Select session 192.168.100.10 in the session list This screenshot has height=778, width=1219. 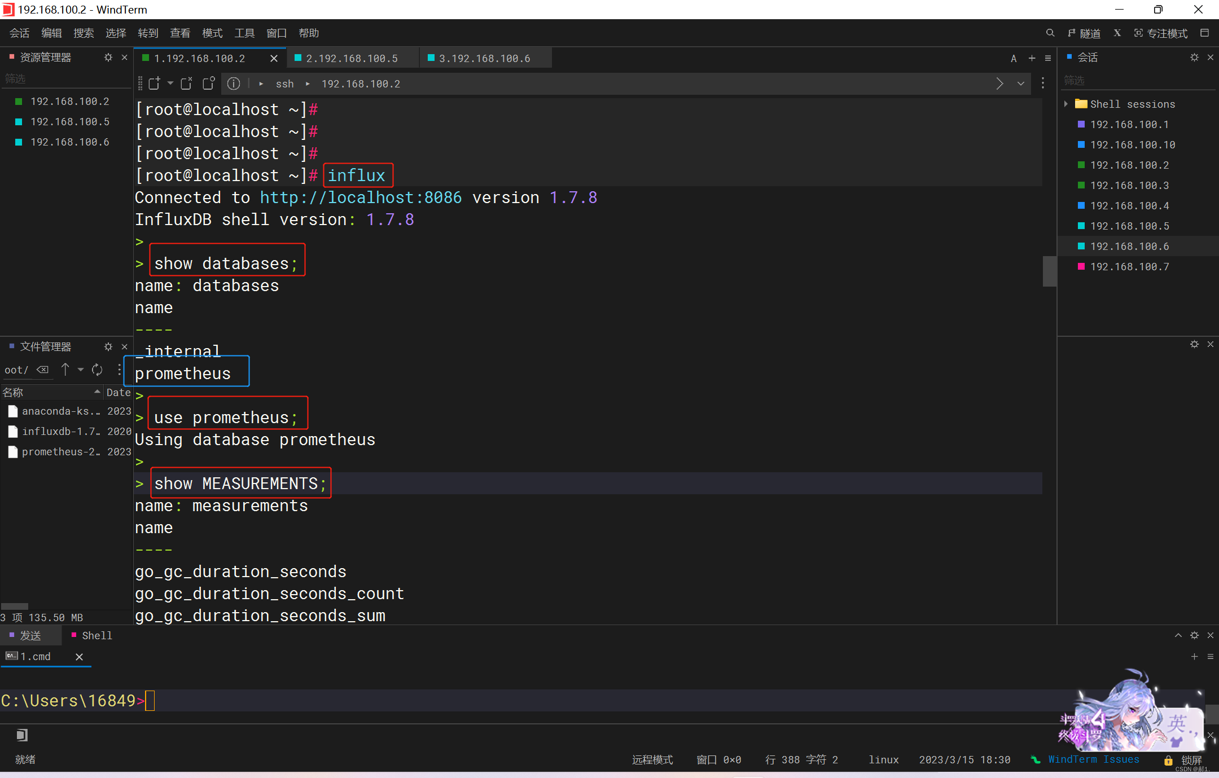[x=1132, y=144]
